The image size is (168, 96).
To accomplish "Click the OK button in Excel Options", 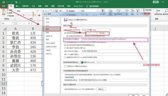I will tap(133, 95).
